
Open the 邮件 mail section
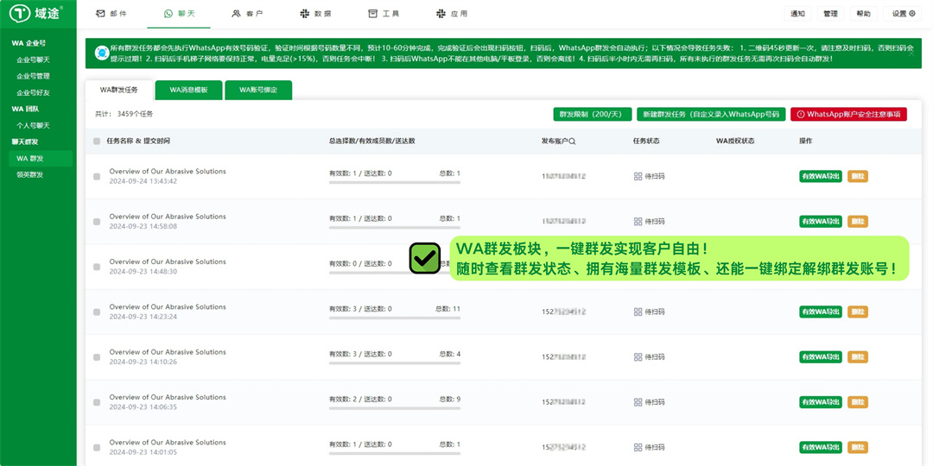coord(111,13)
